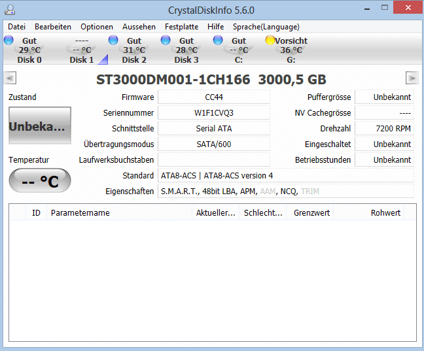Open the Bearbeiten menu
Viewport: 424px width, 351px height.
pos(53,27)
